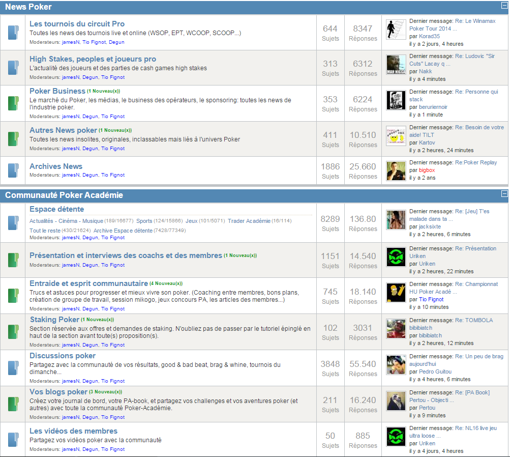The height and width of the screenshot is (457, 510).
Task: Open Uriken's avatar in the Présentation row
Action: [x=396, y=257]
